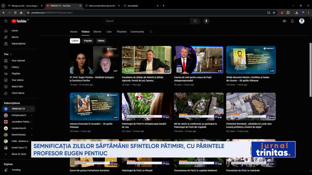Bookmark this page with star icon
The height and width of the screenshot is (175, 312).
click(x=274, y=13)
